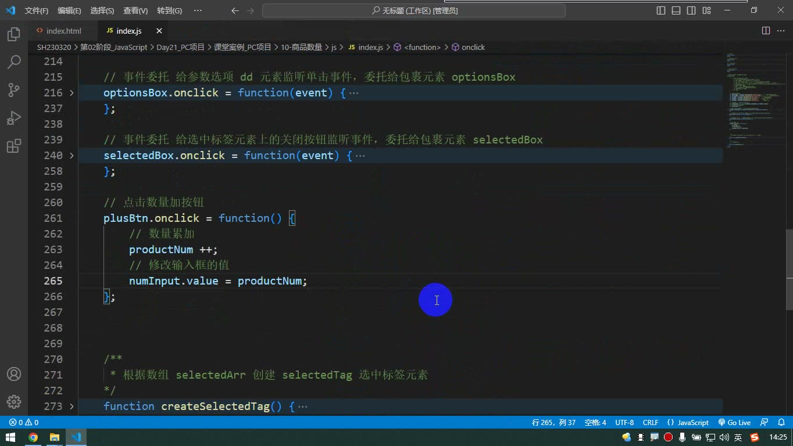The width and height of the screenshot is (793, 446).
Task: Open the Search view in the activity bar
Action: pos(14,62)
